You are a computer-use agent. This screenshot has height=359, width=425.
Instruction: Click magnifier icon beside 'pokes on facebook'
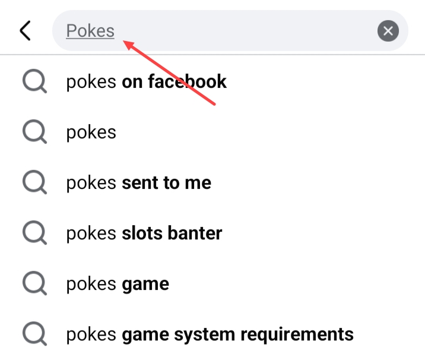click(34, 81)
